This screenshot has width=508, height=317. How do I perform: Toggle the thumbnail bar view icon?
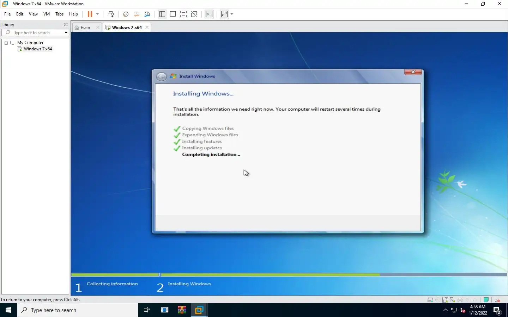pyautogui.click(x=173, y=14)
